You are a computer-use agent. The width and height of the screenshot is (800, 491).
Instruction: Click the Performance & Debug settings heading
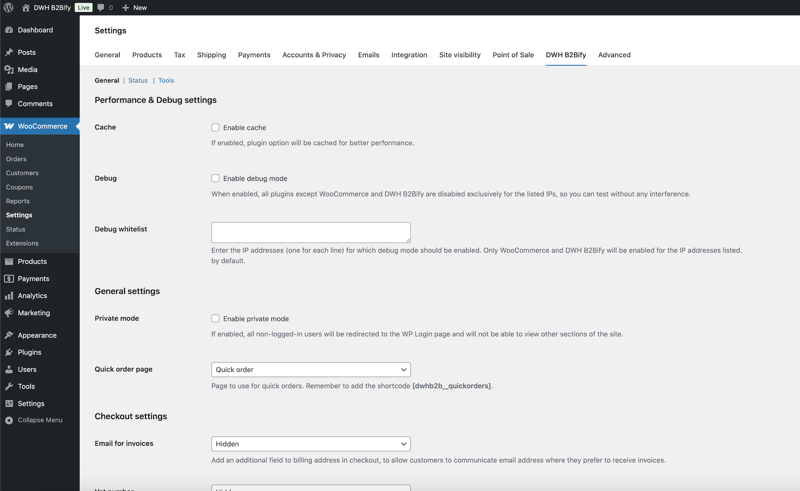(x=155, y=100)
